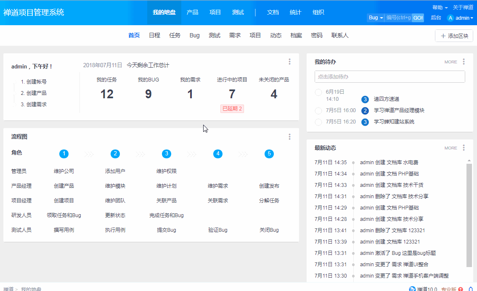Viewport: 477px width, 291px height.
Task: Click the admin avatar icon
Action: coord(450,18)
